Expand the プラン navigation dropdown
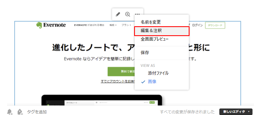 pos(126,25)
